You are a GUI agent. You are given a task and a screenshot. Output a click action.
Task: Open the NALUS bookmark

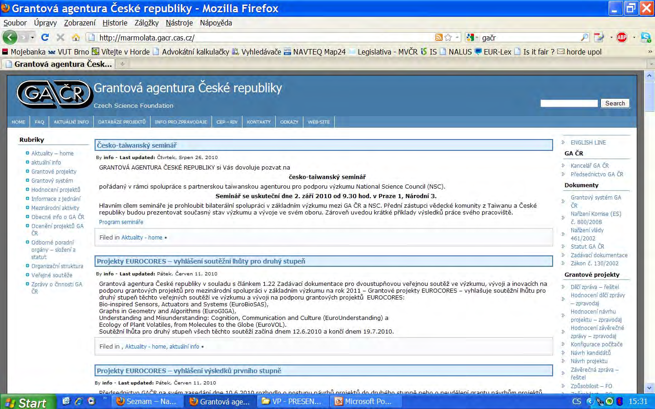pos(456,52)
